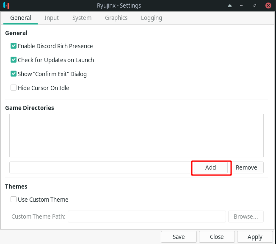Viewport: 276px width, 244px height.
Task: Close the window with the red X icon
Action: 268,6
